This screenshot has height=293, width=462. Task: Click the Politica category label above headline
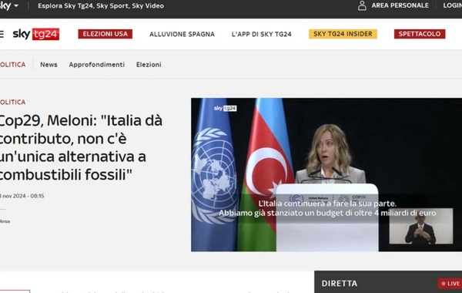(12, 102)
